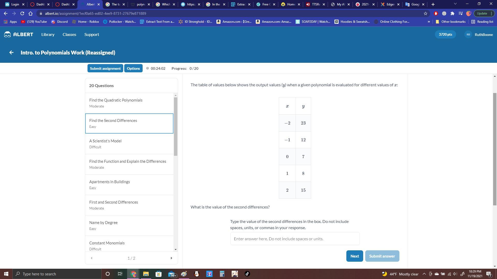Viewport: 497px width, 279px height.
Task: Click the Albert logo icon
Action: [8, 34]
